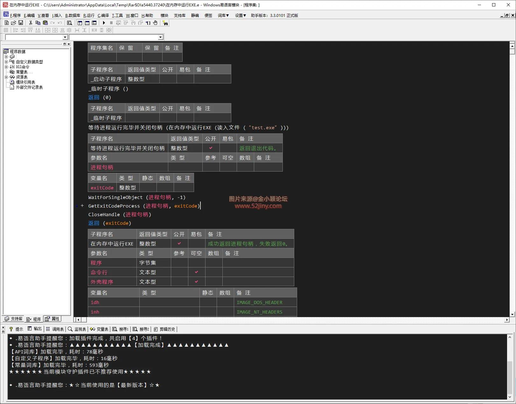
Task: Save the current source file
Action: tap(20, 23)
